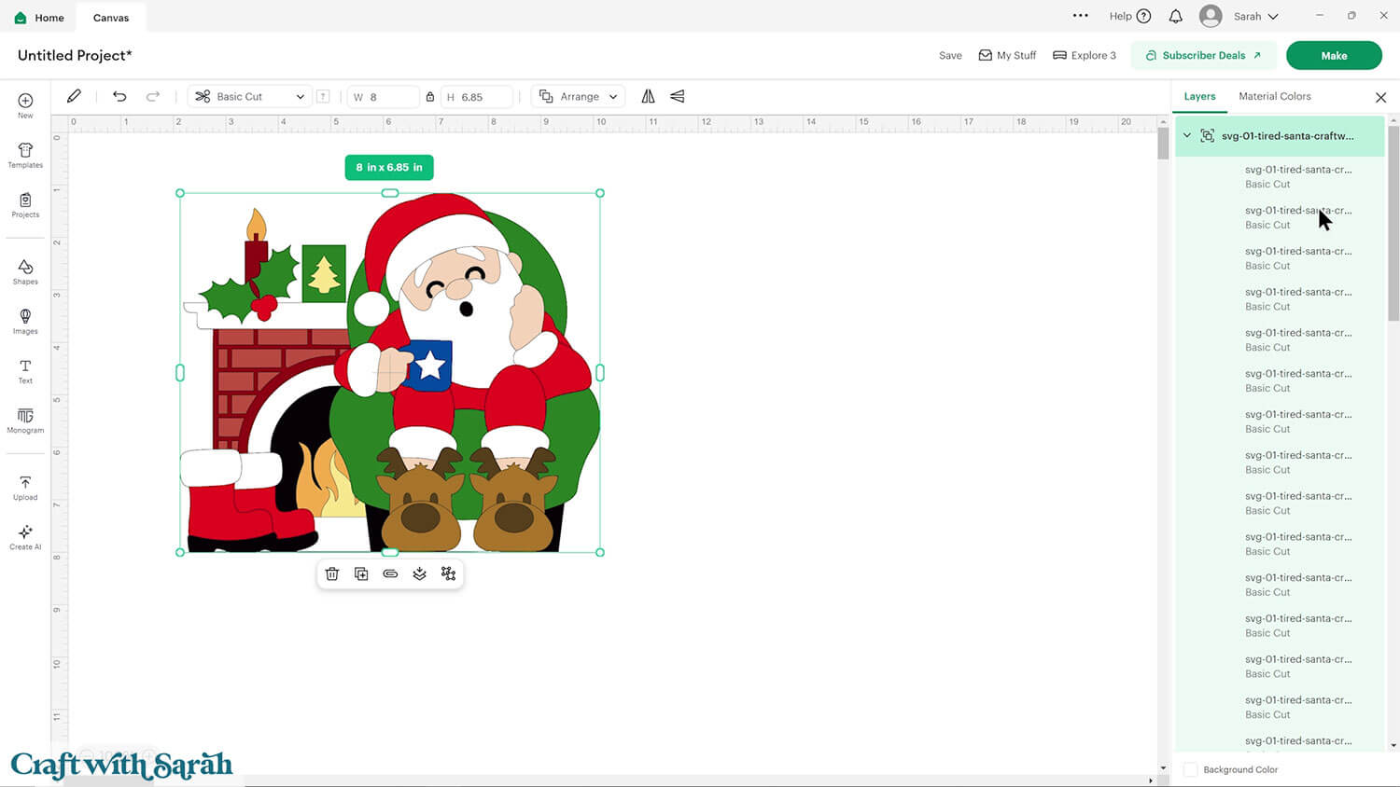Open the Monogram tool
Image resolution: width=1400 pixels, height=787 pixels.
pos(24,421)
